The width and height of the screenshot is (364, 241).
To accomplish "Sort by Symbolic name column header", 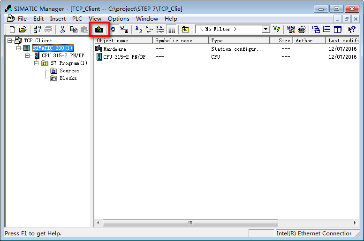I will click(181, 40).
